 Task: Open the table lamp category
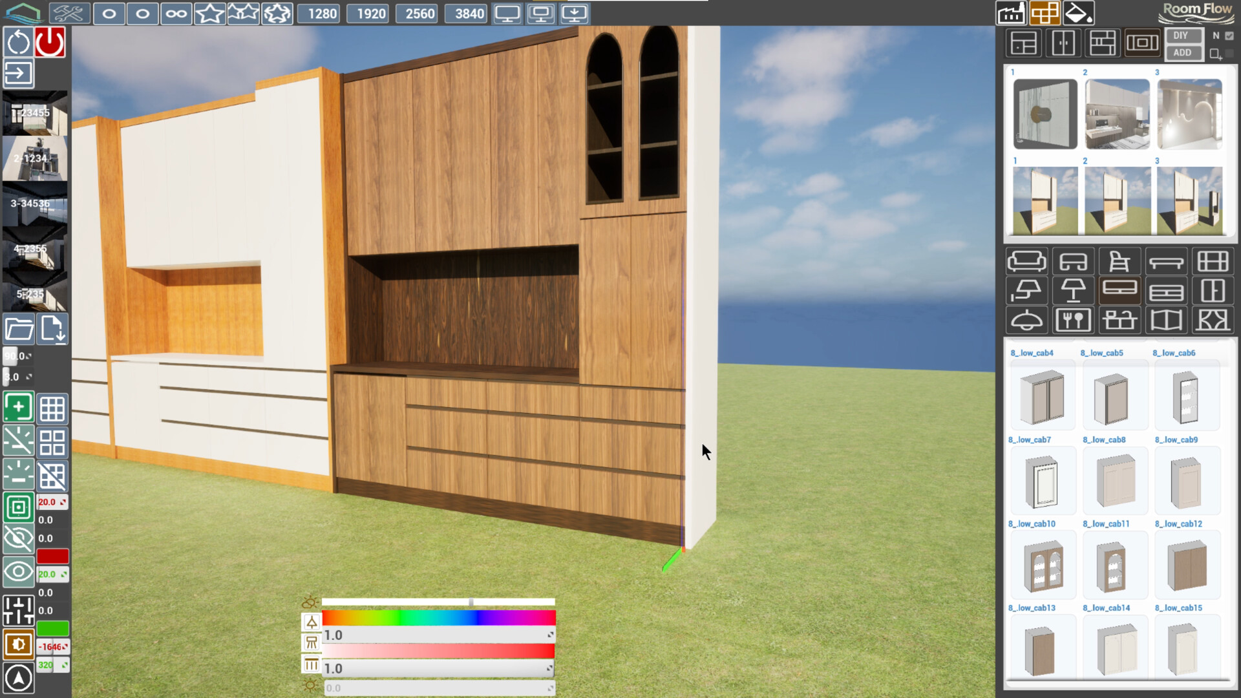[x=1073, y=290]
